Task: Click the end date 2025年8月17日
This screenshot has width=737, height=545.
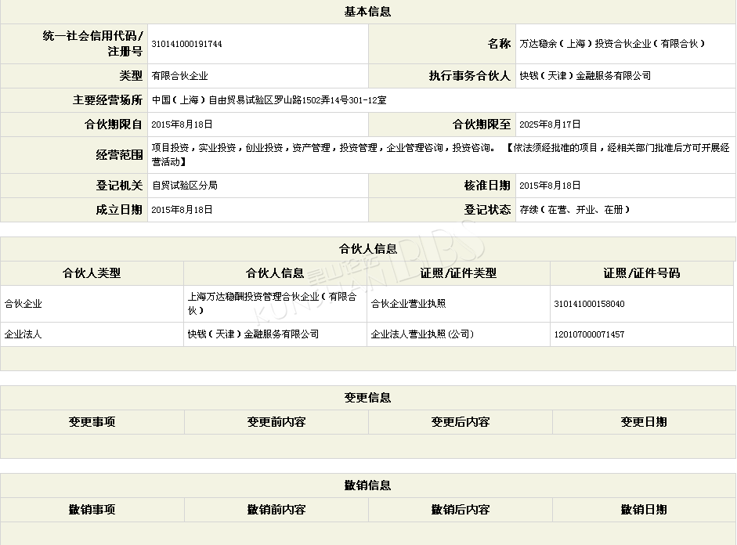Action: coord(550,125)
